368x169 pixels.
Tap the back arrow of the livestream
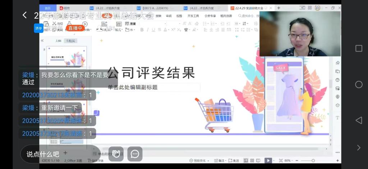pos(24,15)
